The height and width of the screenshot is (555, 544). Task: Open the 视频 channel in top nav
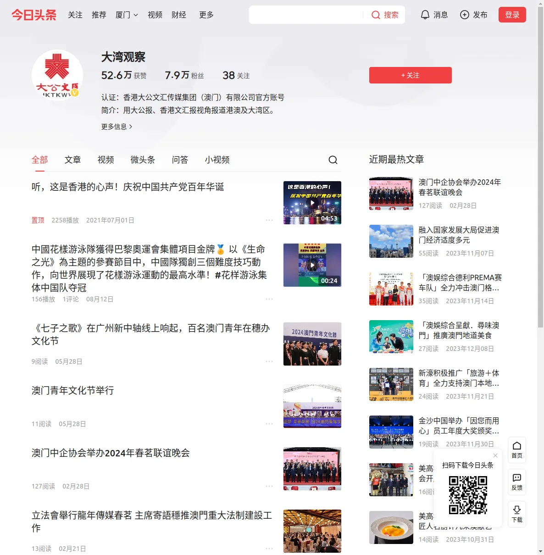[155, 15]
